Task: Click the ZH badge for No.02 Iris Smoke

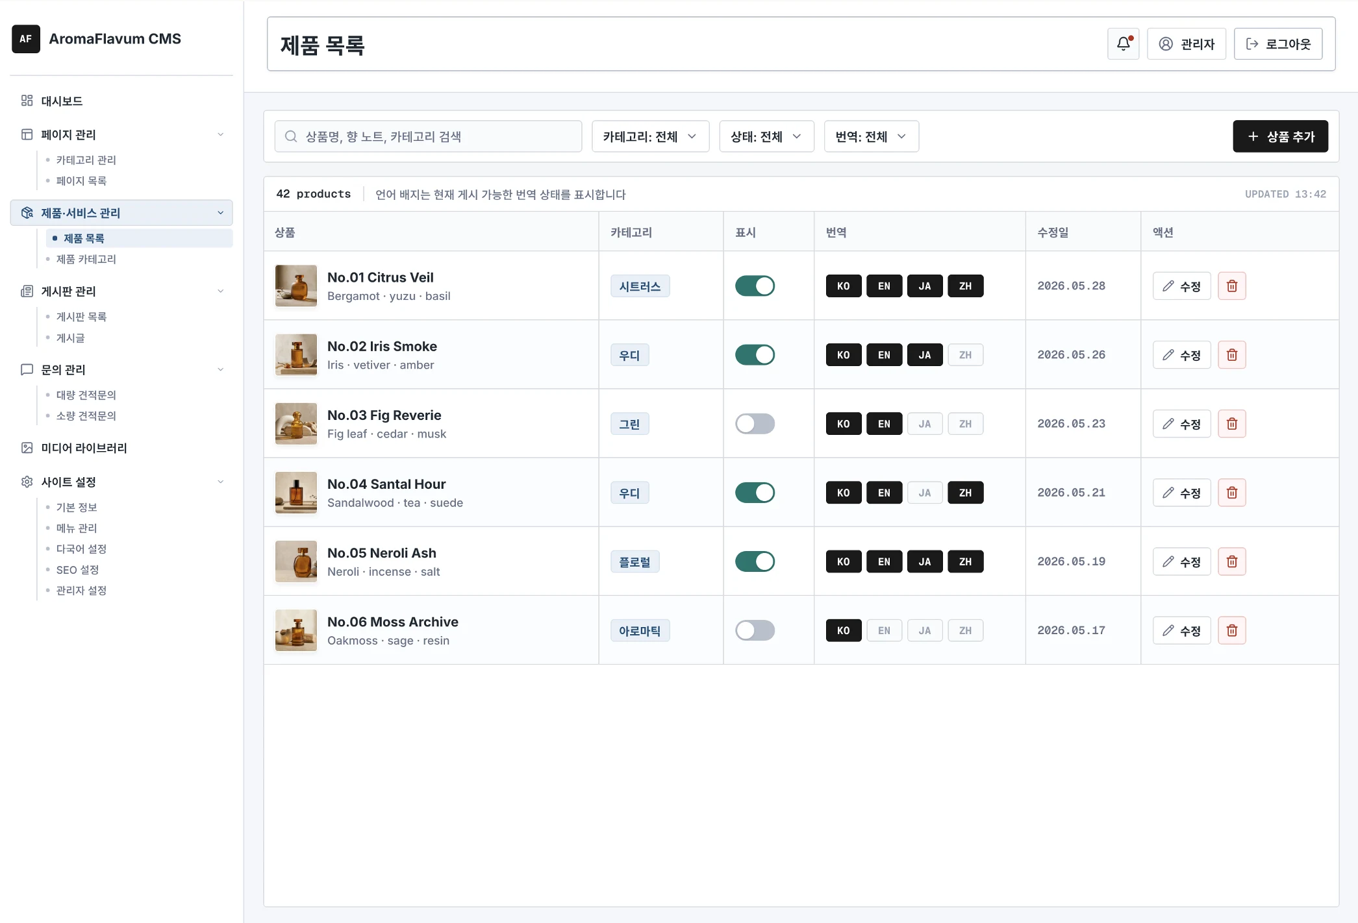Action: pos(965,354)
